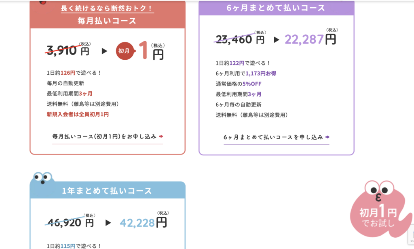The image size is (414, 249).
Task: Click the 長く続けるなら断然おトク! banner text
Action: (107, 8)
